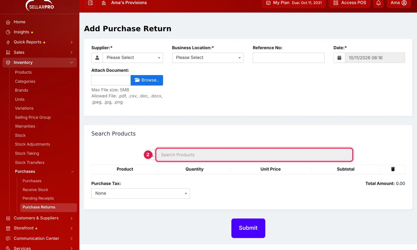Screen dimensions: 417x250
Task: Expand the Quick Reports chevron
Action: (x=71, y=42)
